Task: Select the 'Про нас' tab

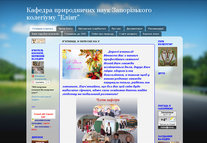Action: (x=116, y=29)
